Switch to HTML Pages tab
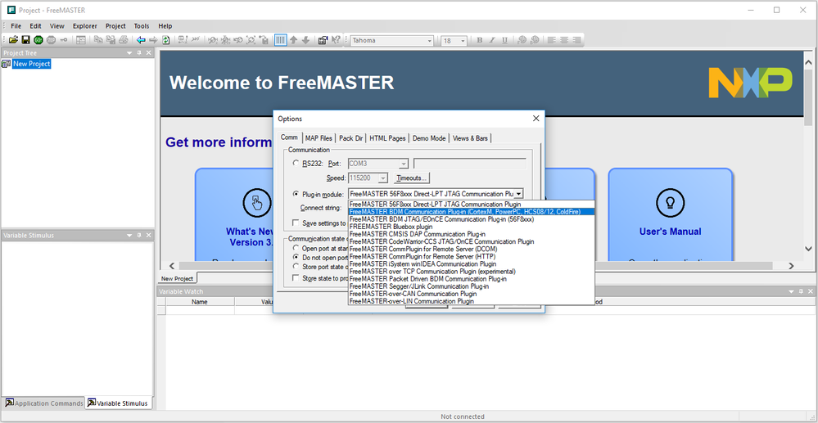The height and width of the screenshot is (423, 818). tap(387, 138)
